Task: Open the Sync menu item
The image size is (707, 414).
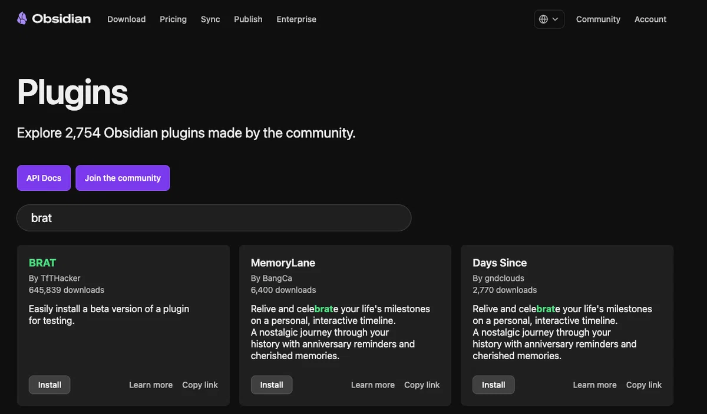Action: pyautogui.click(x=210, y=19)
